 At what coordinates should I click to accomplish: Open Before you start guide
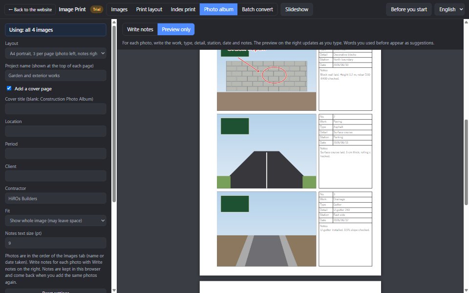coord(408,9)
